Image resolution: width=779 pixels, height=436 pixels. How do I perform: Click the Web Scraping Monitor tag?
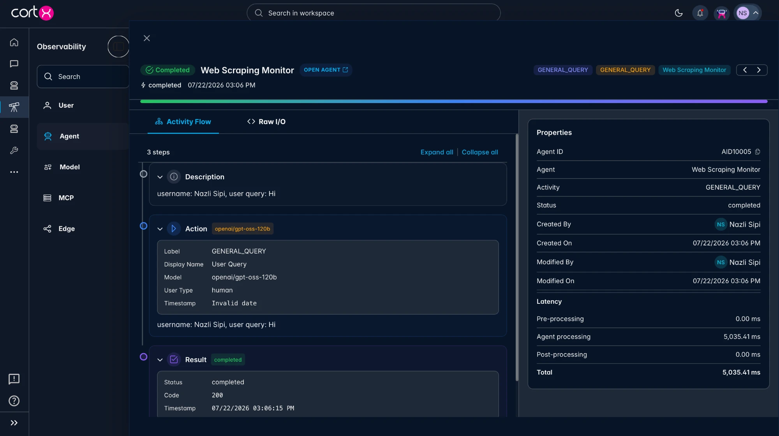pos(694,70)
